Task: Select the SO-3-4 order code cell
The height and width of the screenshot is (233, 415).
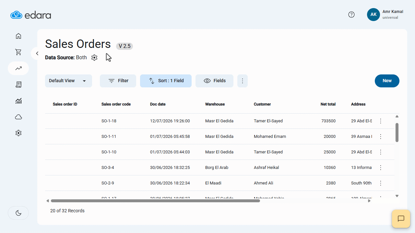Action: point(108,168)
